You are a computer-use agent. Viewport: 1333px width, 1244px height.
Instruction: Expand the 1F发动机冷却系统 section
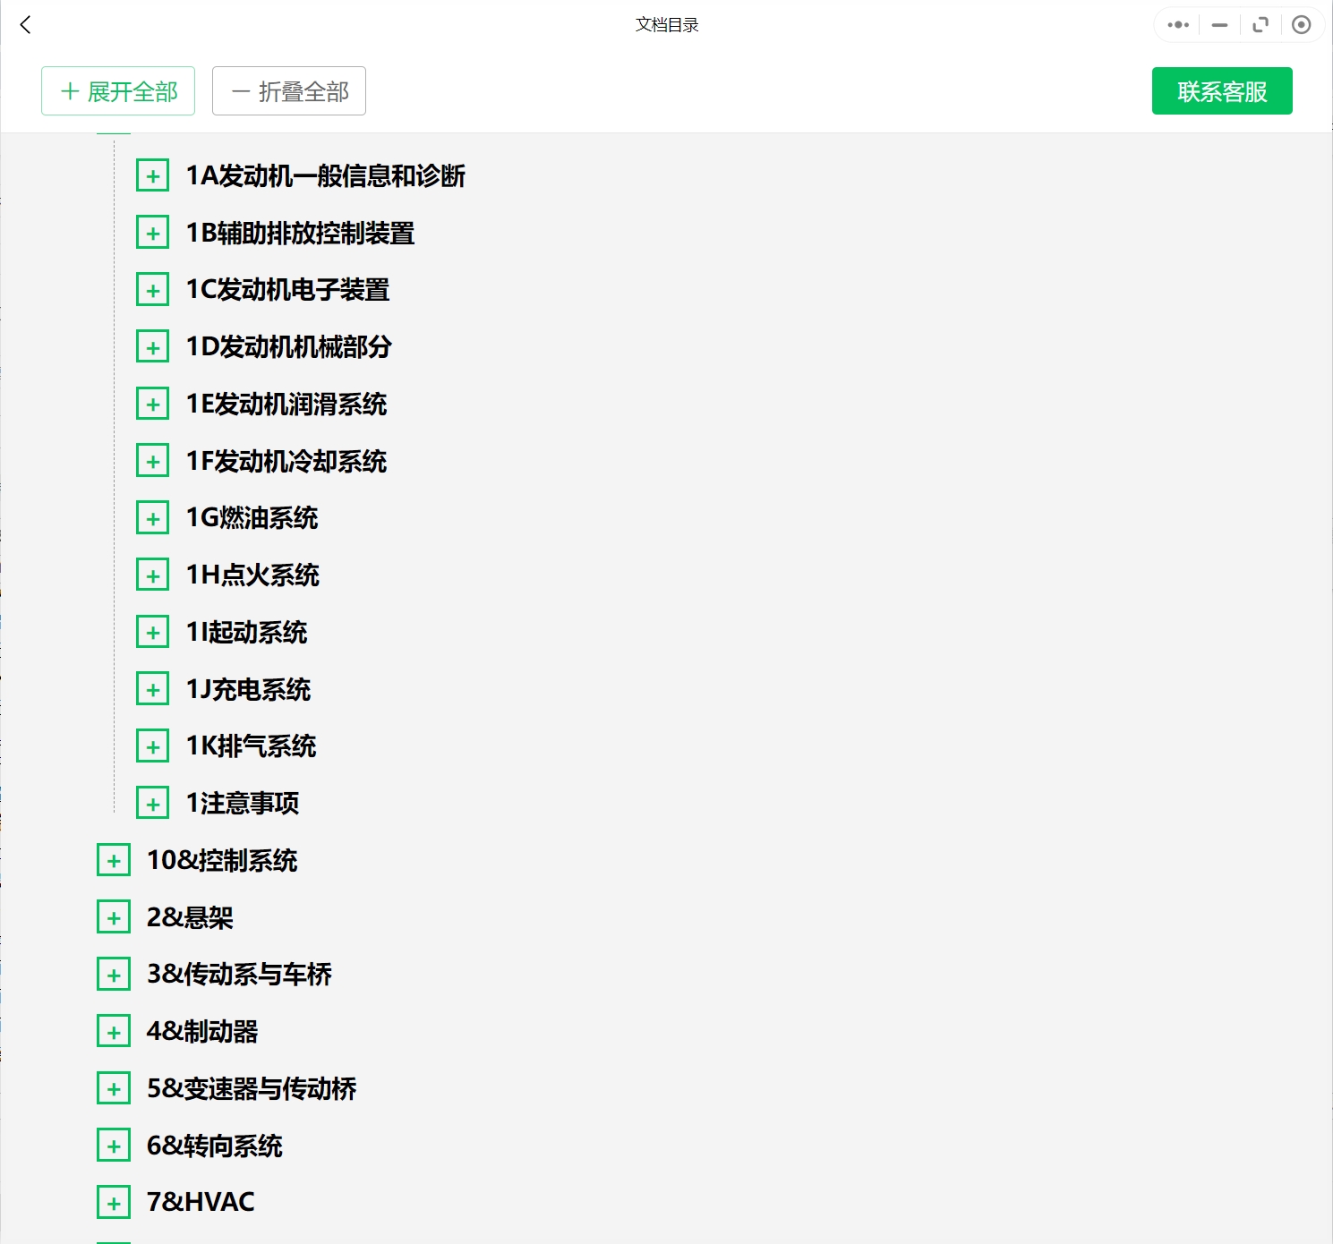point(153,460)
